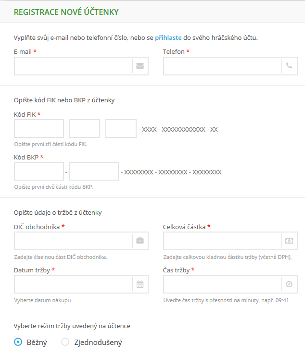Focus the E-mail input field
The width and height of the screenshot is (305, 355).
[73, 66]
